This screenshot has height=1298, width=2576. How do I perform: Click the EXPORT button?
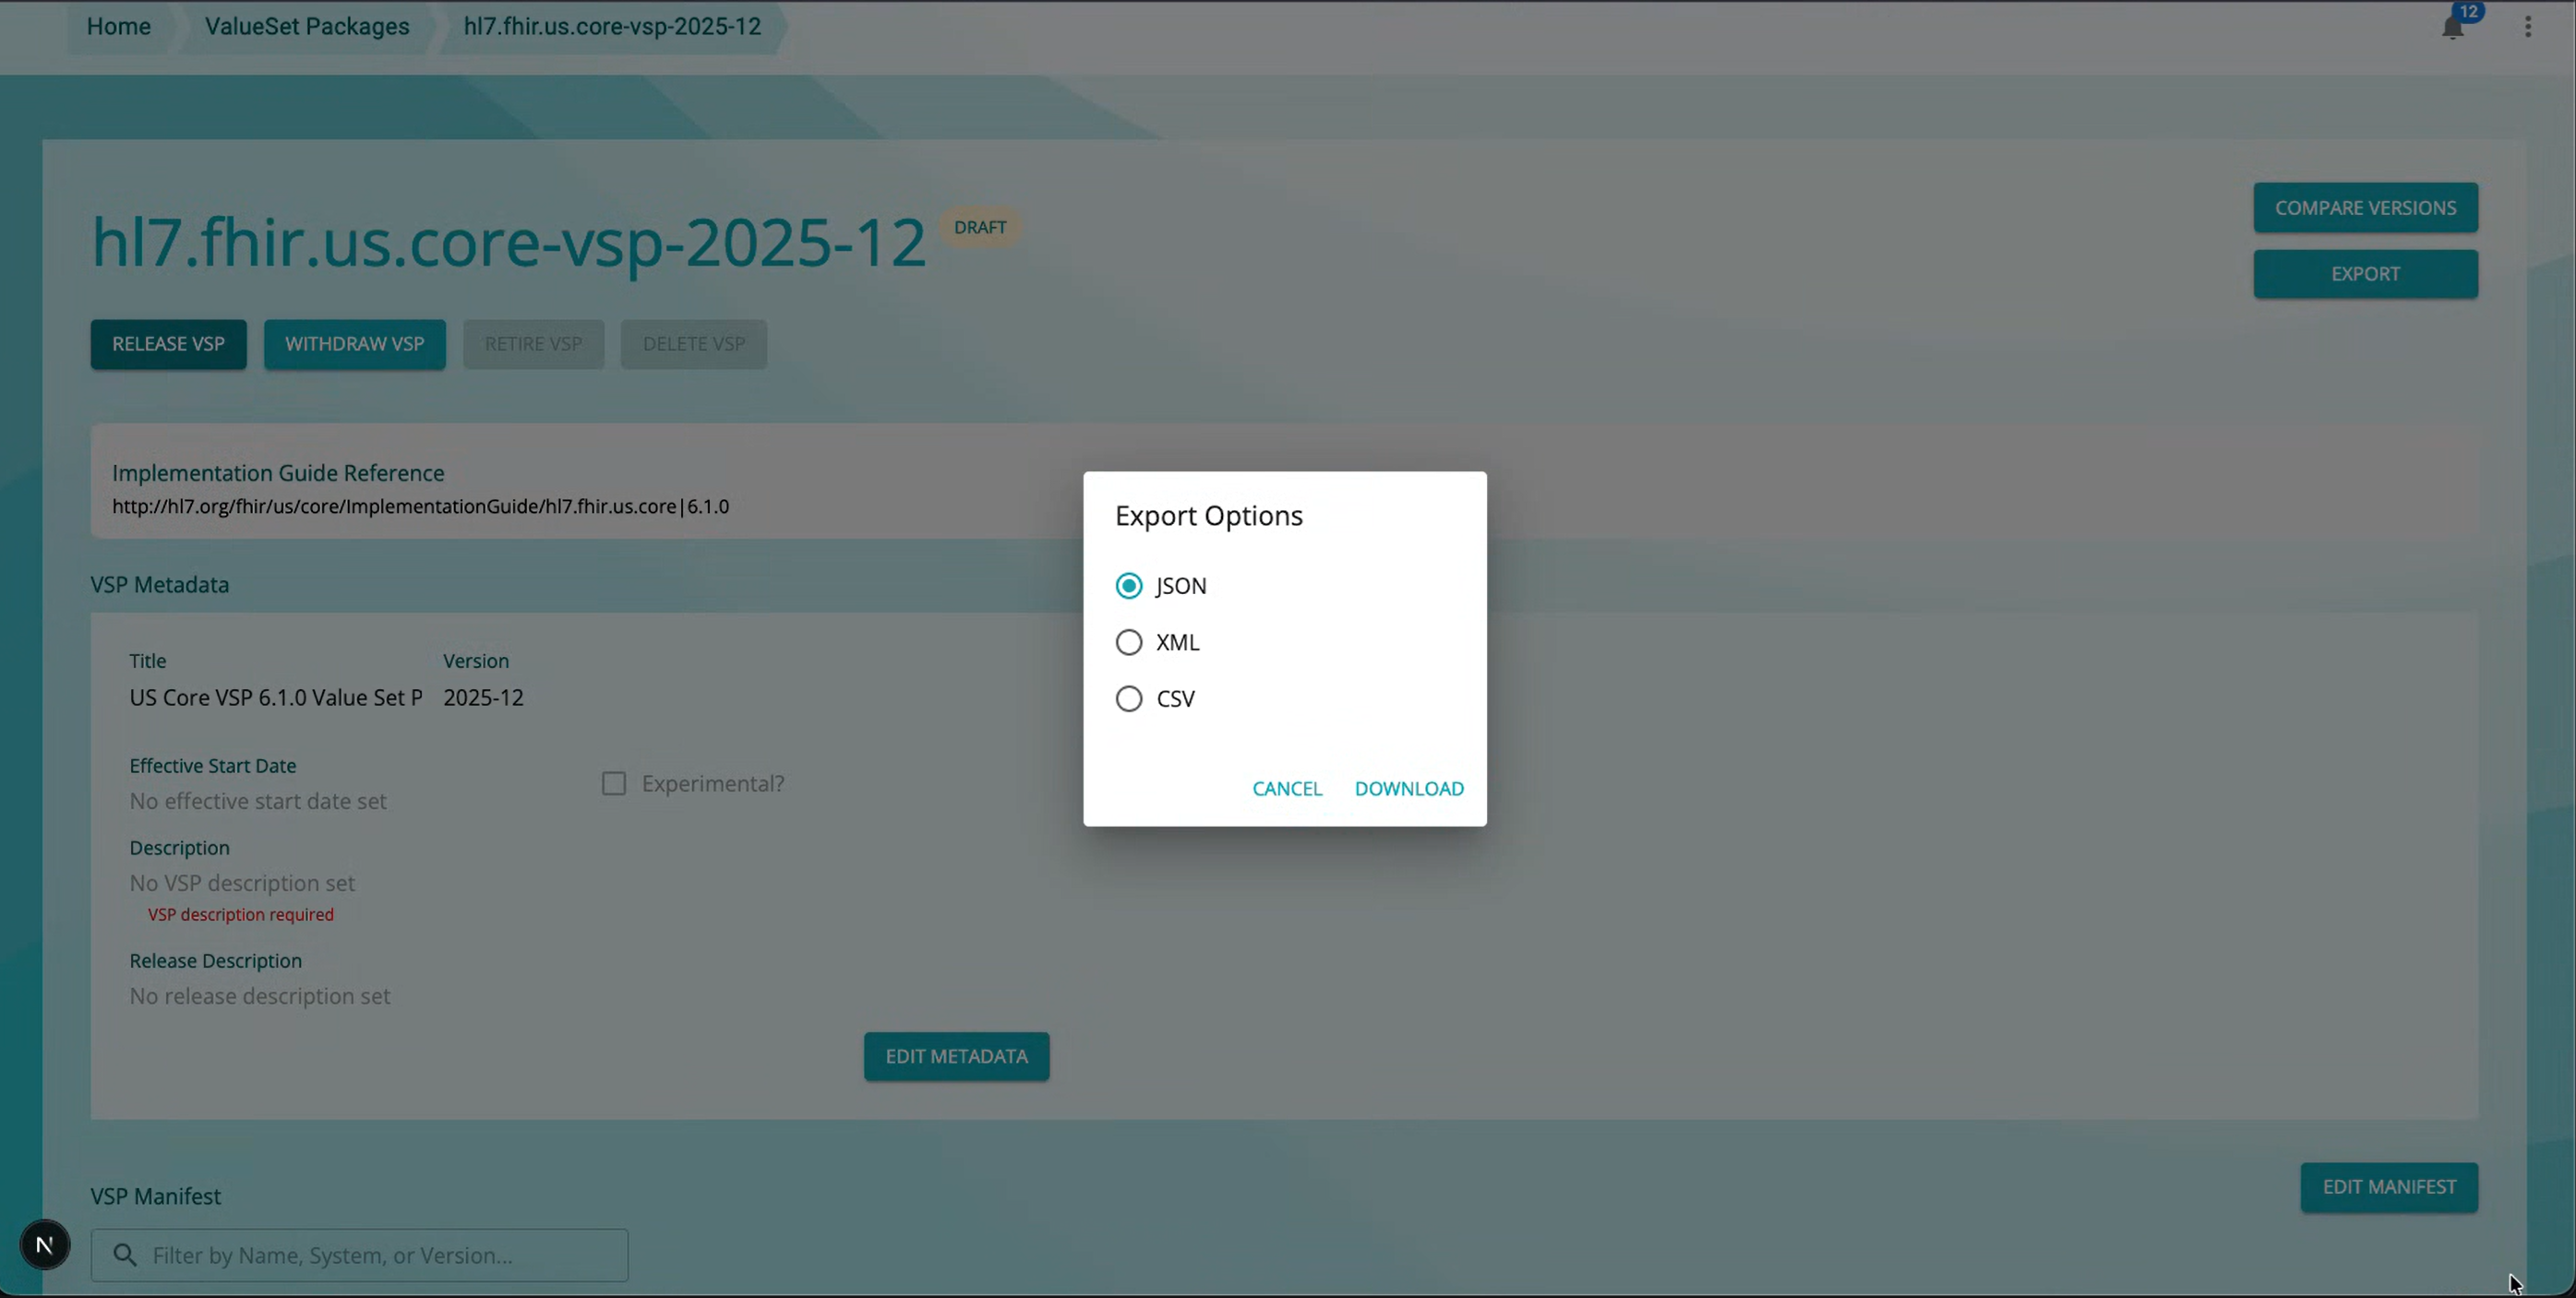click(x=2365, y=273)
